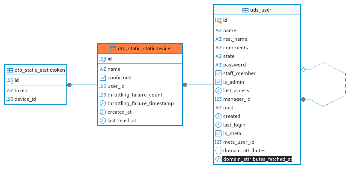Select the id column text in otp_static_staticdevice
Viewport: 350px width, 169px height.
coord(110,59)
